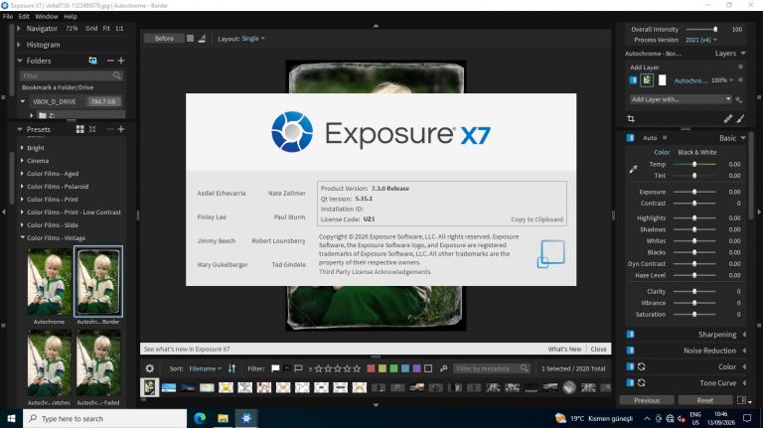This screenshot has height=428, width=763.
Task: Open the Edit menu
Action: coord(24,16)
